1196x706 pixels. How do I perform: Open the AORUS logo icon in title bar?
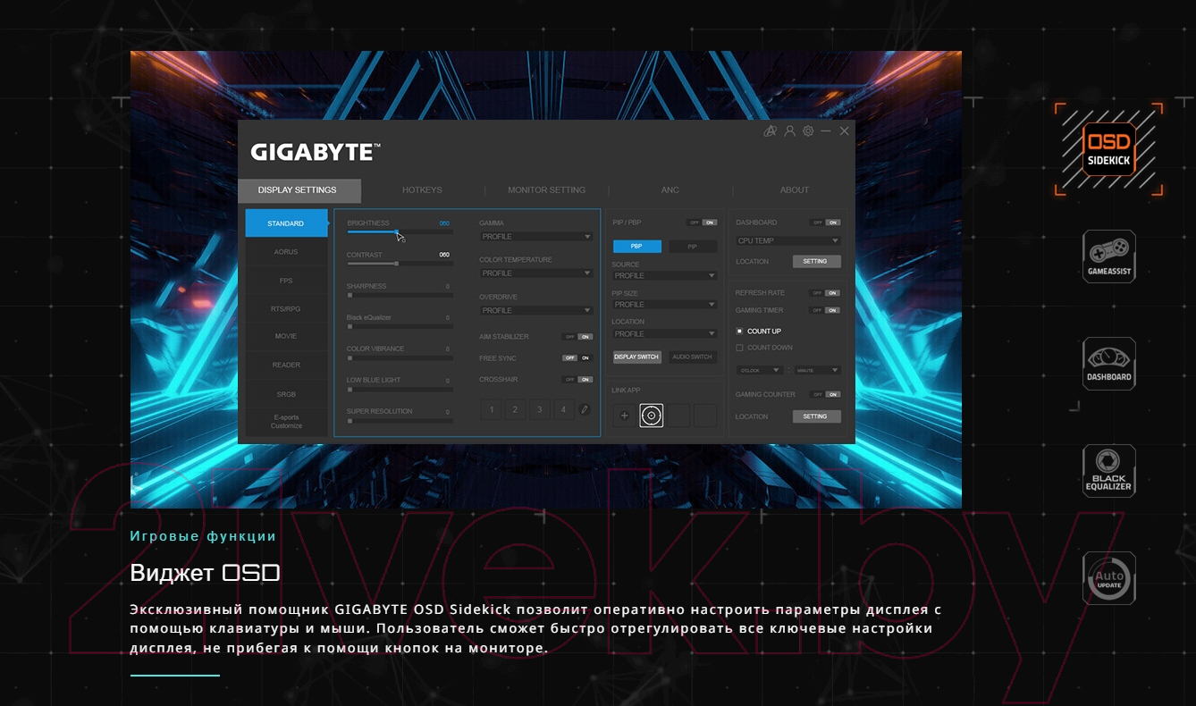[770, 131]
